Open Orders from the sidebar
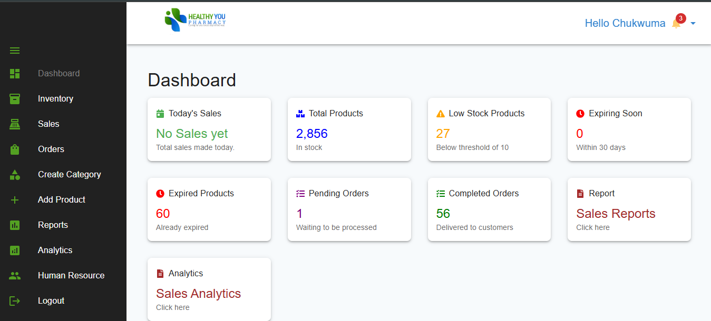This screenshot has height=321, width=711. (51, 149)
